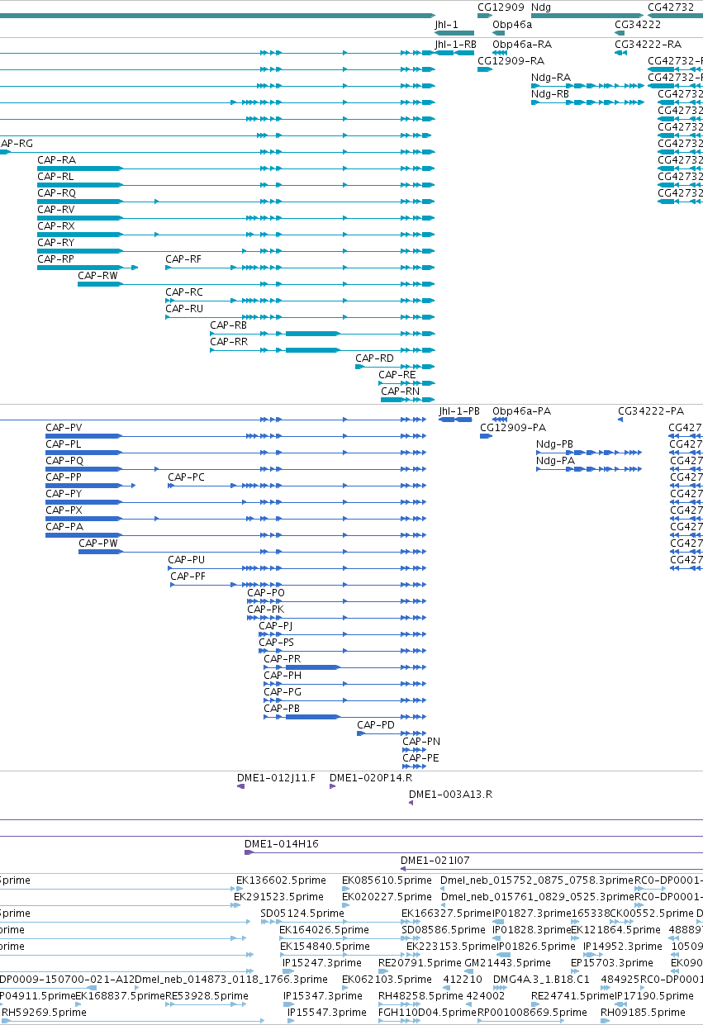Click the CAP-RW transcript label
This screenshot has height=1025, width=703.
pyautogui.click(x=97, y=276)
